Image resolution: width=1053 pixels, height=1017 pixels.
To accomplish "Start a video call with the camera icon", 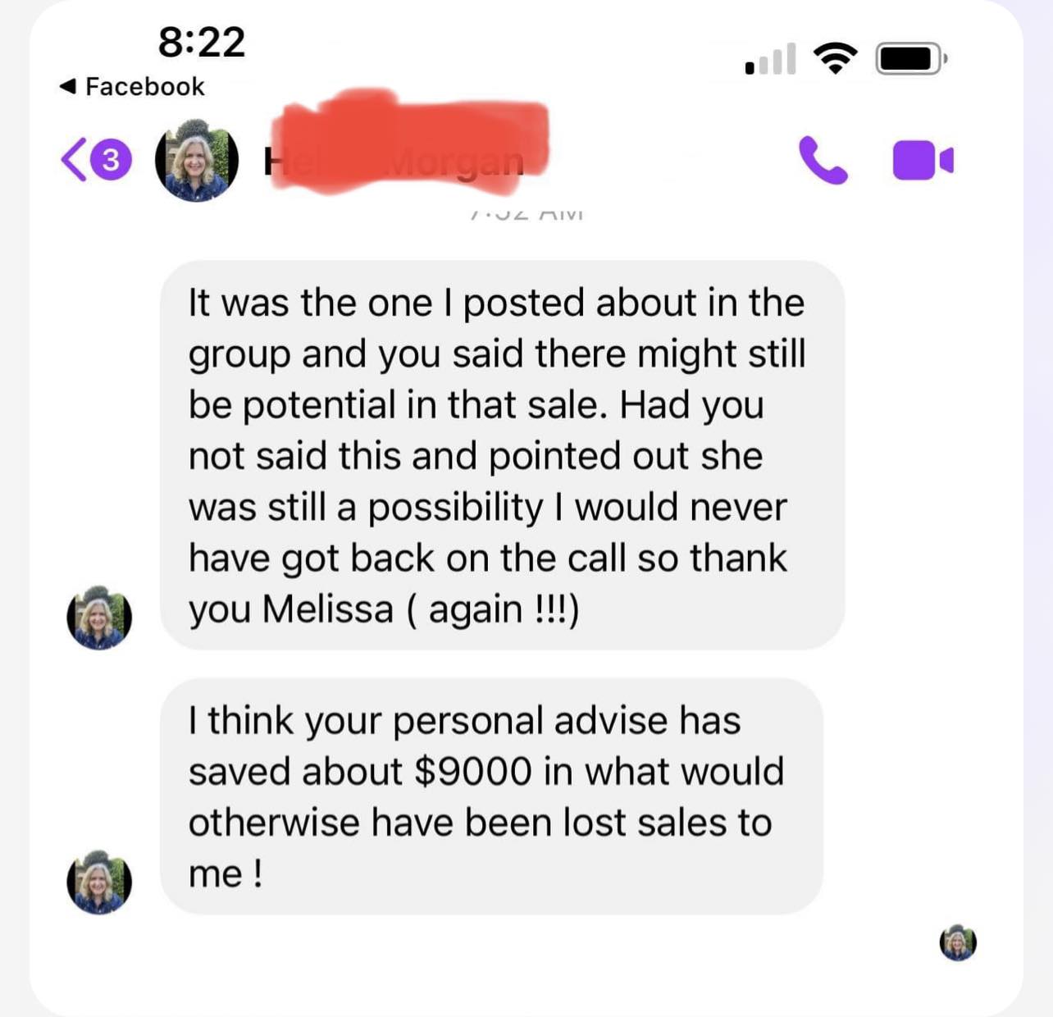I will click(923, 160).
